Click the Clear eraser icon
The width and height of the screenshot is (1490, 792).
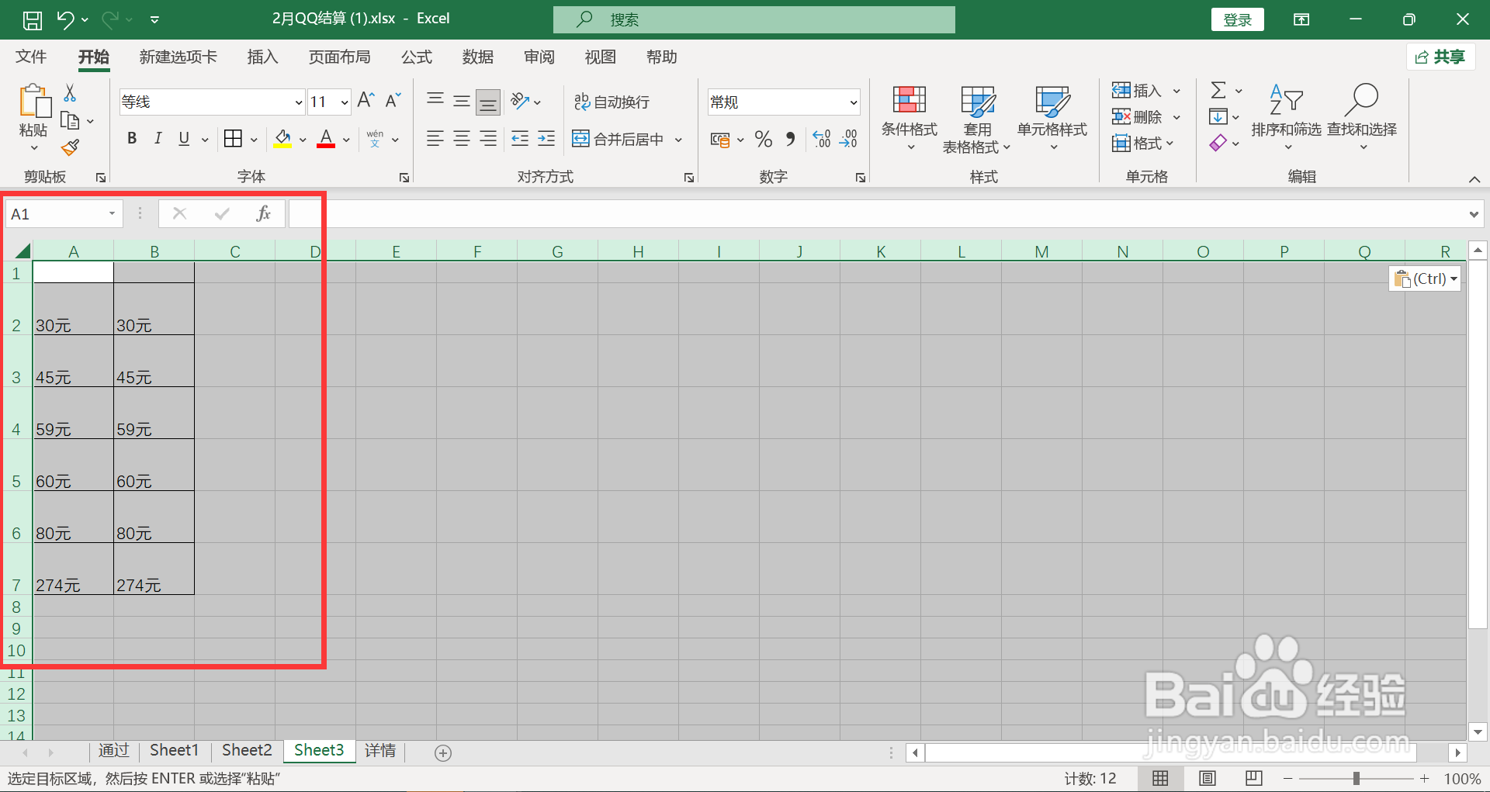[1218, 143]
